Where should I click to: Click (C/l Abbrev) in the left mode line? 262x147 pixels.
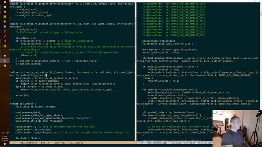[x=77, y=143]
